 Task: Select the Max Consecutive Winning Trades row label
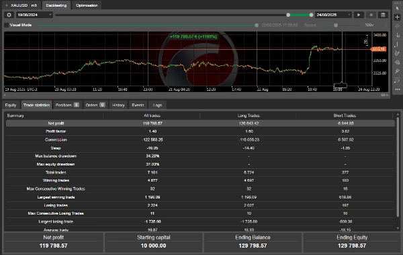coord(56,189)
